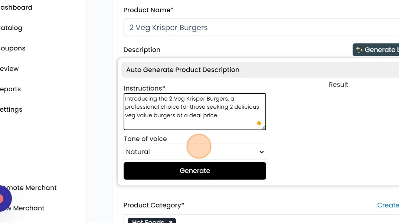399x223 pixels.
Task: Grab the Instructions textarea resize handle
Action: (x=263, y=127)
